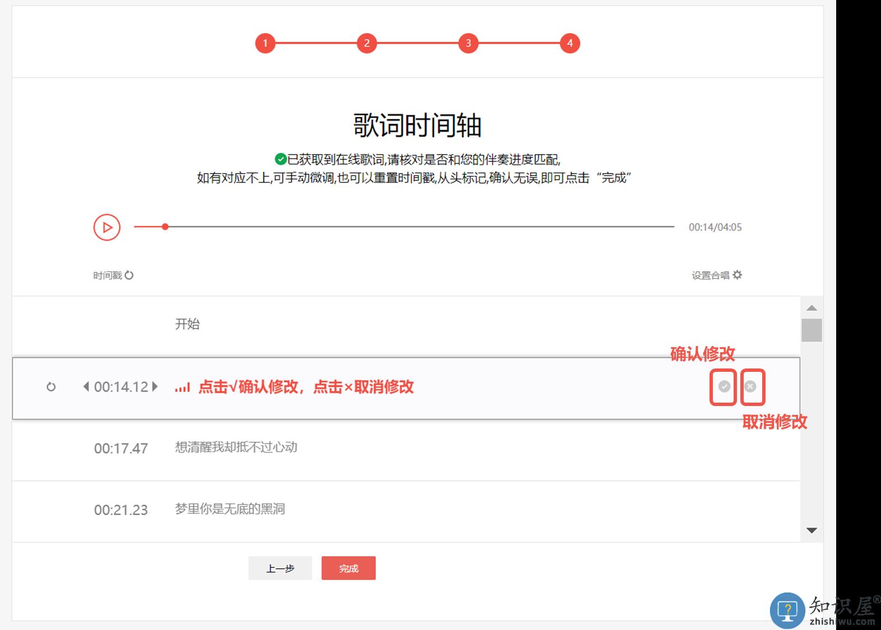Reset the 00:14.12 row timestamp
Image resolution: width=881 pixels, height=630 pixels.
tap(51, 387)
